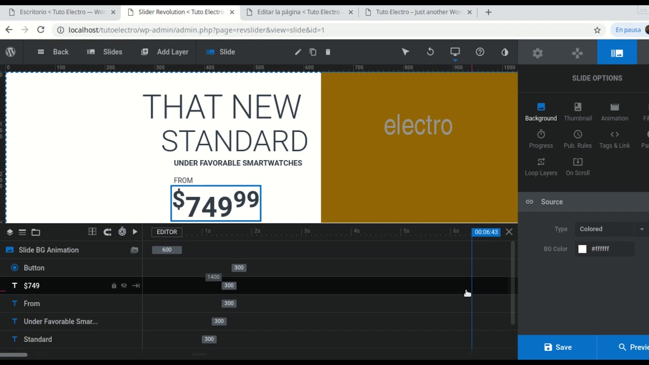Open the Slides menu
Image resolution: width=649 pixels, height=365 pixels.
104,52
